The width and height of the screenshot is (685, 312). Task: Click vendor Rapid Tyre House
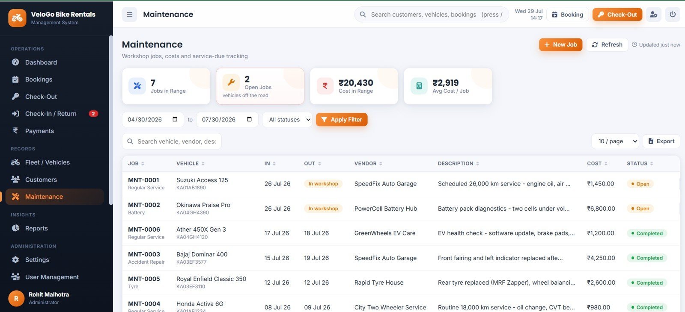(379, 283)
